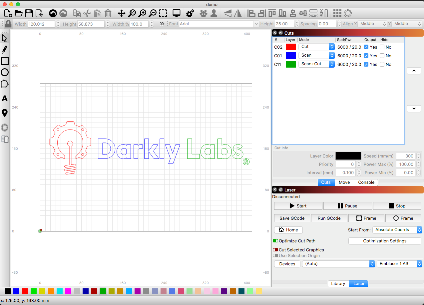Click the Save floppy disk icon
The image size is (424, 305).
pyautogui.click(x=29, y=13)
